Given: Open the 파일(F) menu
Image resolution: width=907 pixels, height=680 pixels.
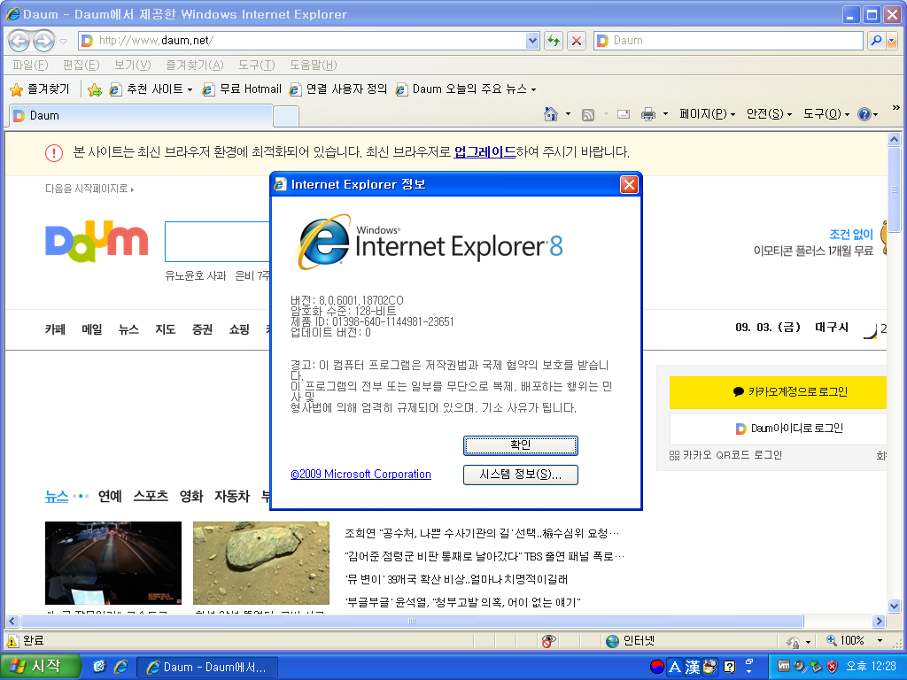Looking at the screenshot, I should point(30,65).
